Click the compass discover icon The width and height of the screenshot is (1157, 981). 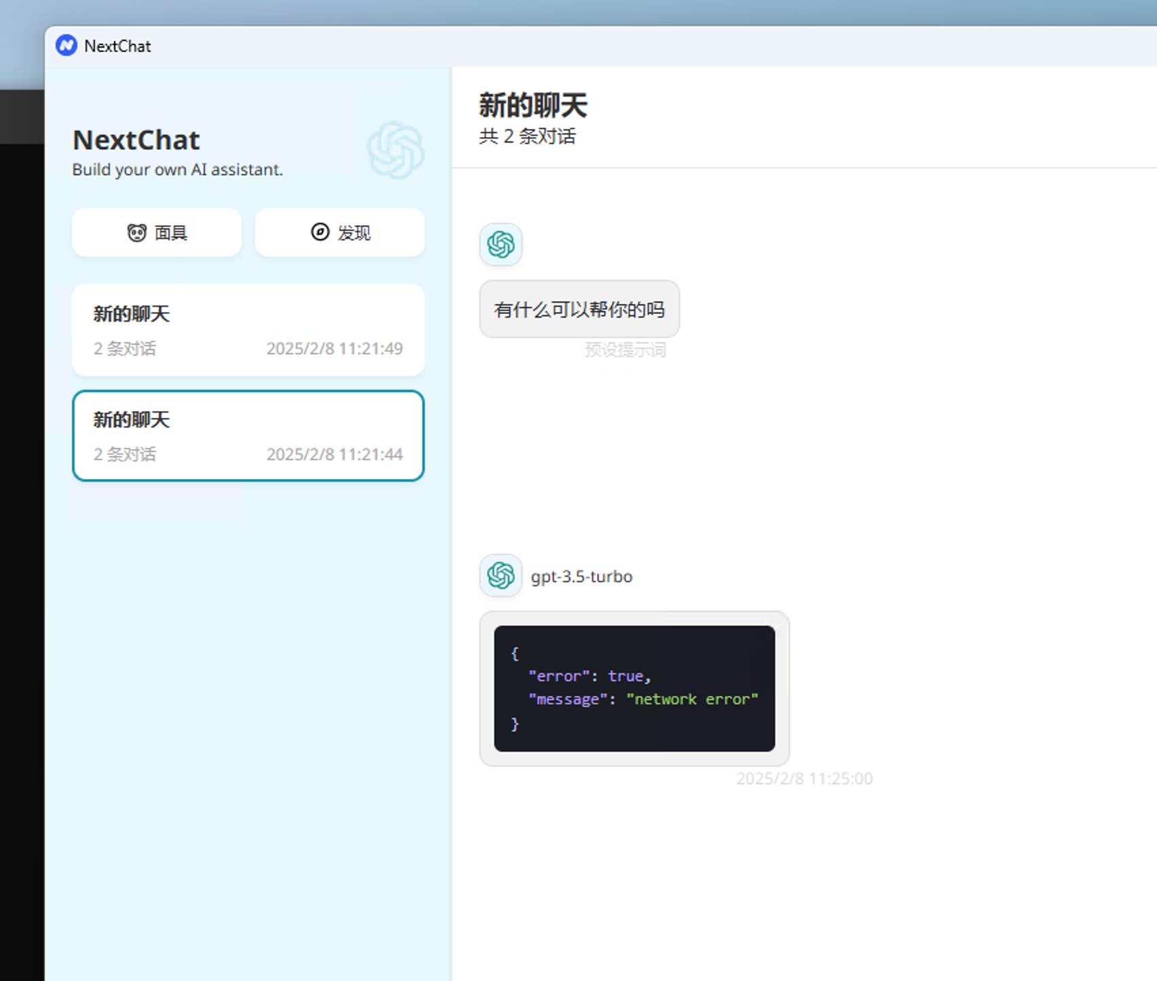click(x=320, y=232)
